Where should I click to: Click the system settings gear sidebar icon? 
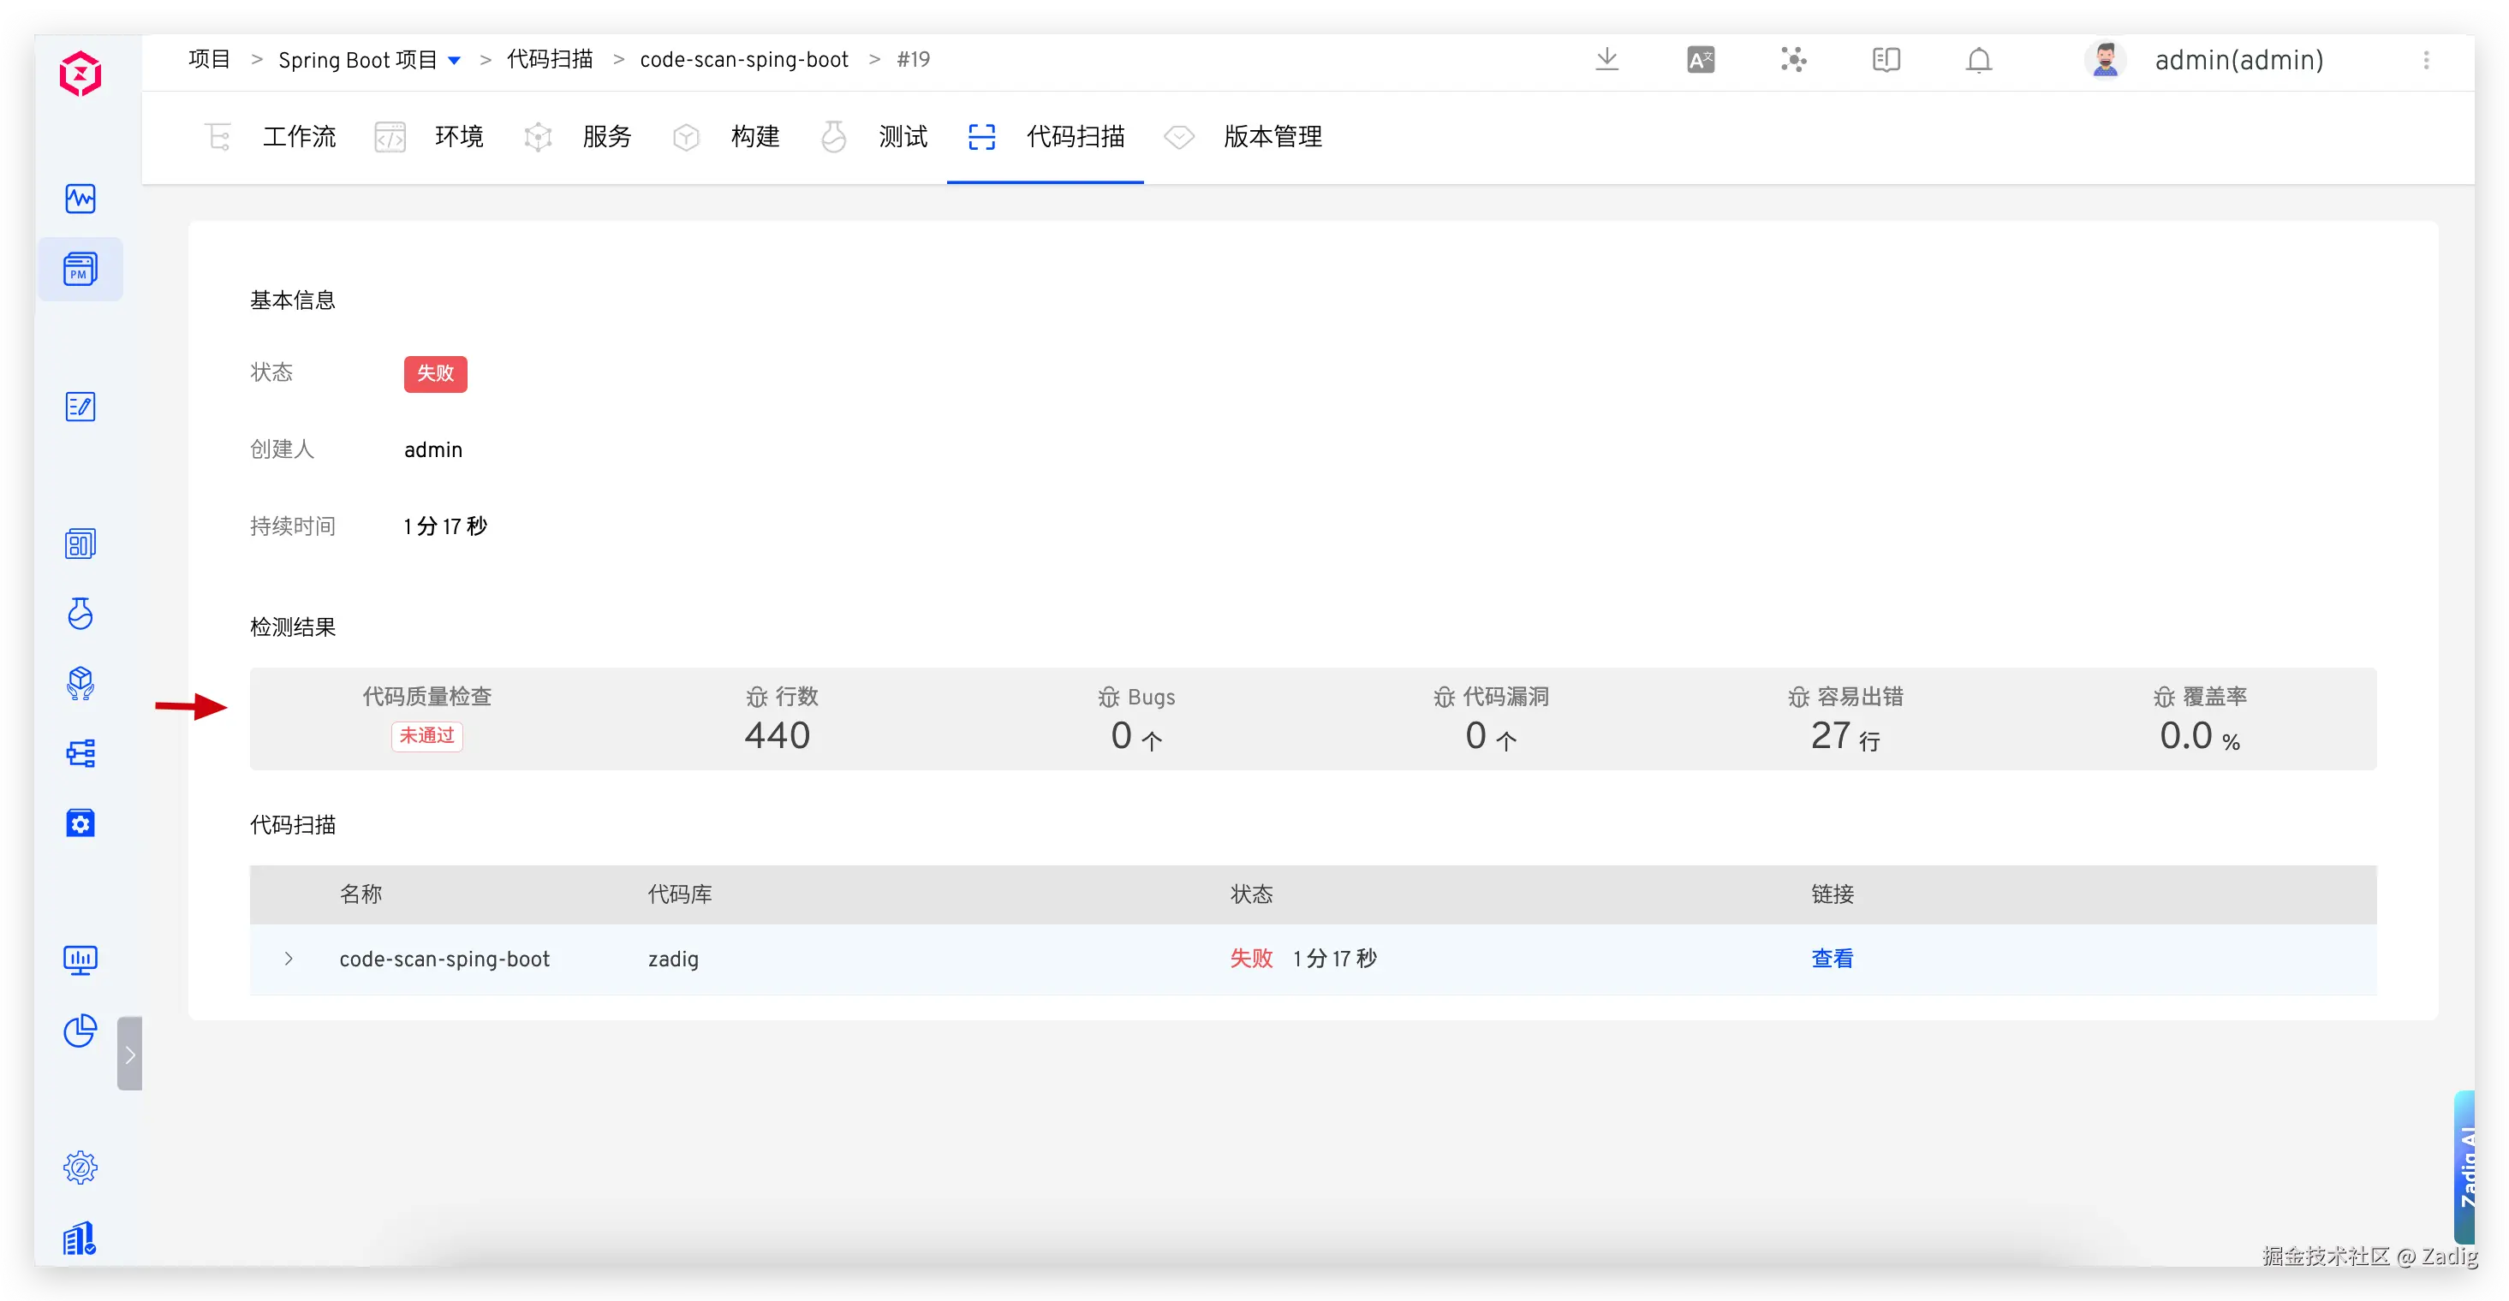point(80,1167)
